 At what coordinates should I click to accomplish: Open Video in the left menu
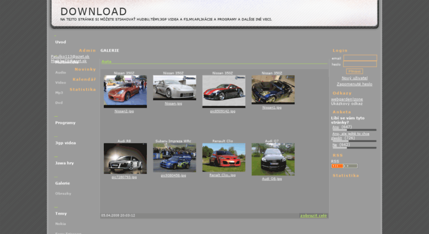click(x=61, y=82)
